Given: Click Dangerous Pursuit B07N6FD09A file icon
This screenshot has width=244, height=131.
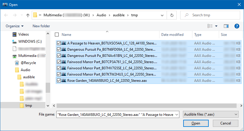Looking at the screenshot, I should [64, 49].
